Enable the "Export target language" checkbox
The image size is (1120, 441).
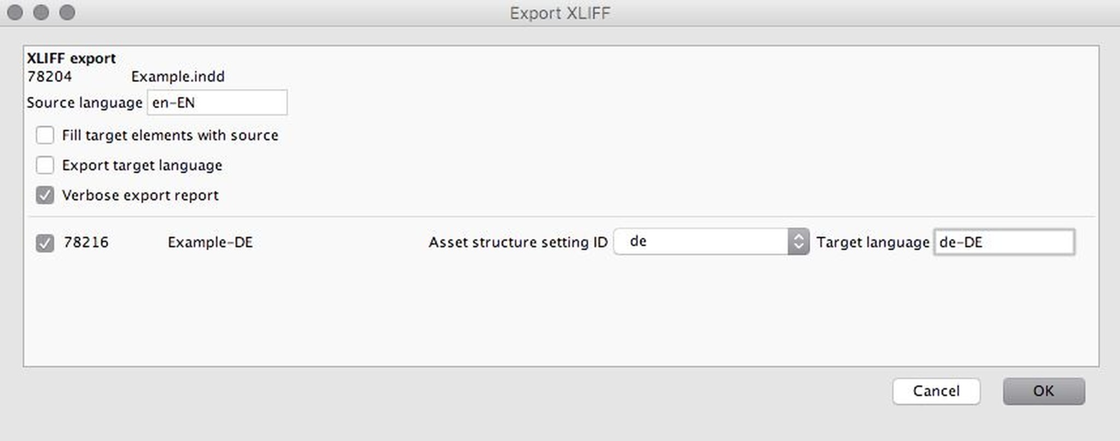(45, 165)
